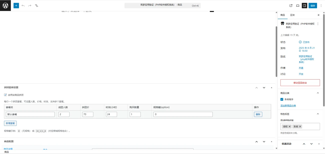The height and width of the screenshot is (154, 325).
Task: Switch to the 区块 tab
Action: tap(292, 15)
